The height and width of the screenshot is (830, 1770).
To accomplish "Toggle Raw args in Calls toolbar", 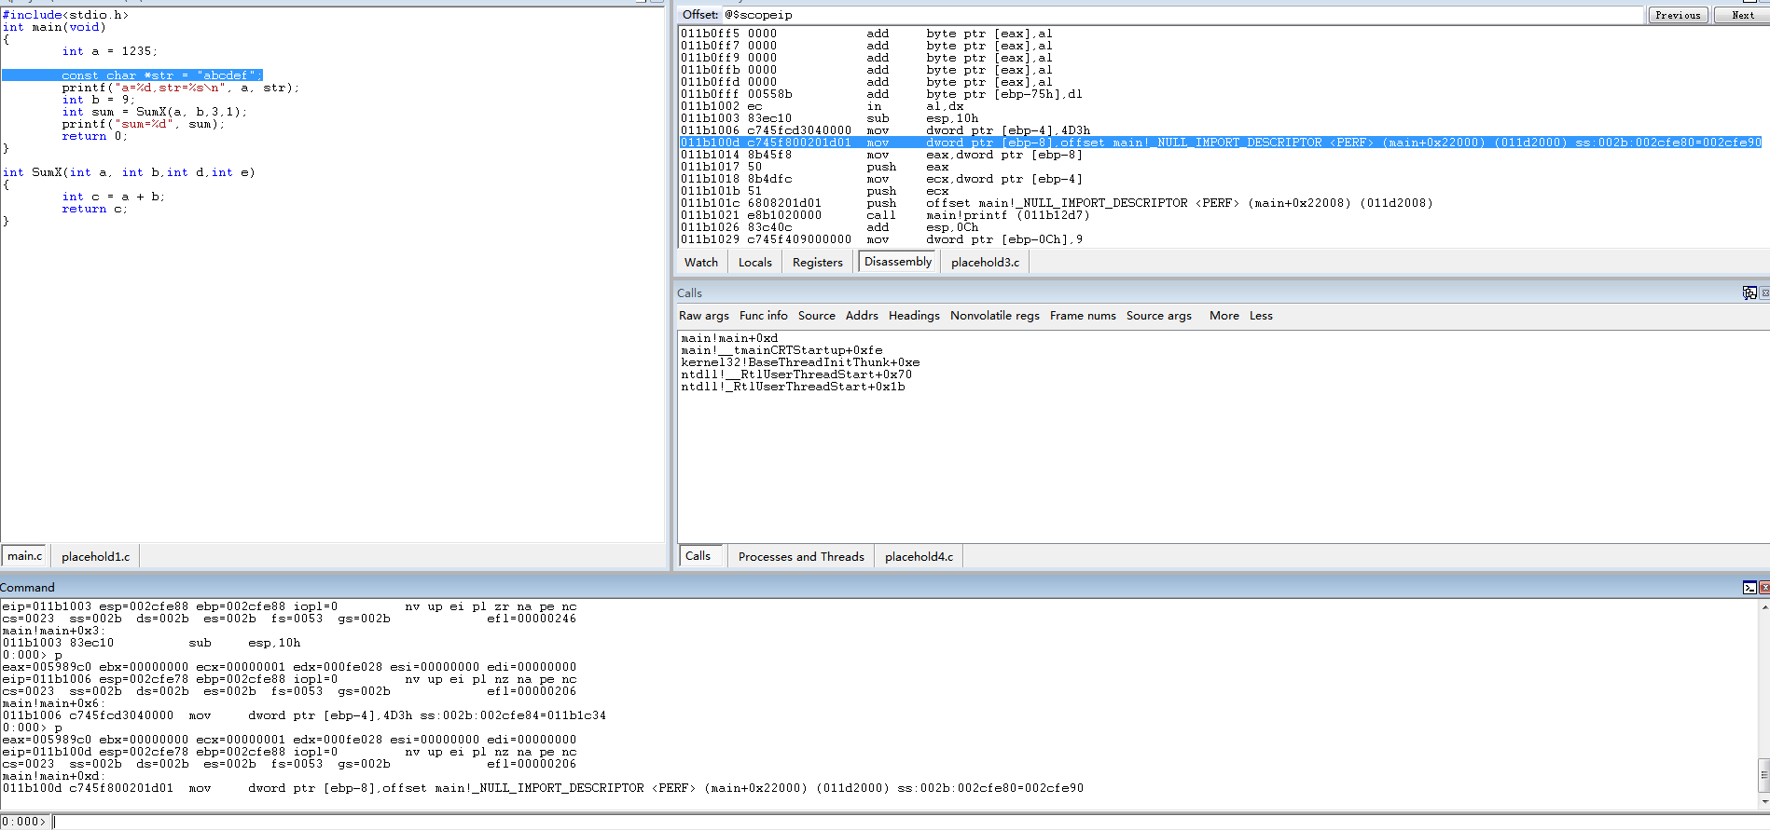I will click(703, 316).
